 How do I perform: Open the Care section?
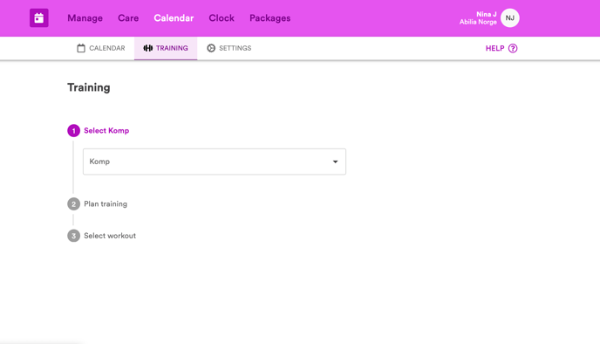click(128, 18)
